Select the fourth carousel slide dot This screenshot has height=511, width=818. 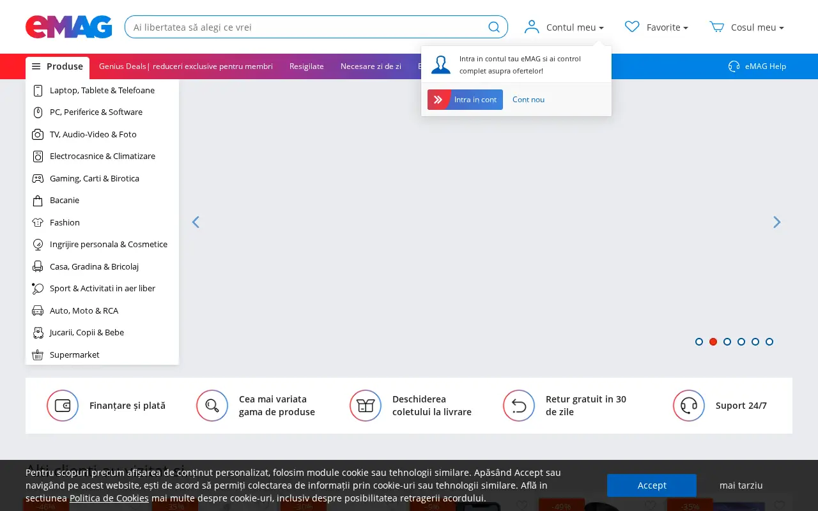[741, 342]
